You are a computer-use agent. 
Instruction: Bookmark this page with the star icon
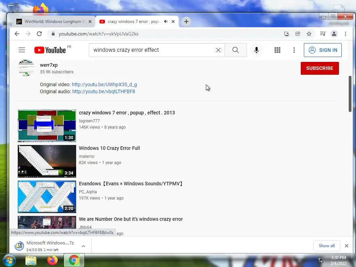click(x=309, y=34)
